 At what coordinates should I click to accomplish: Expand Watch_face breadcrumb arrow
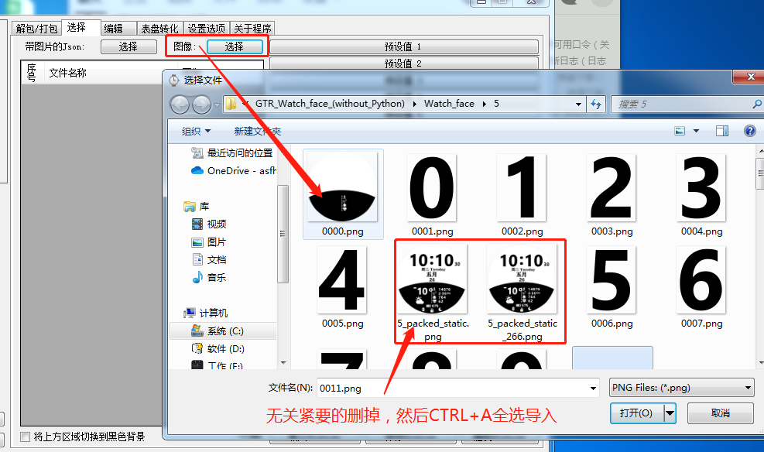[485, 104]
